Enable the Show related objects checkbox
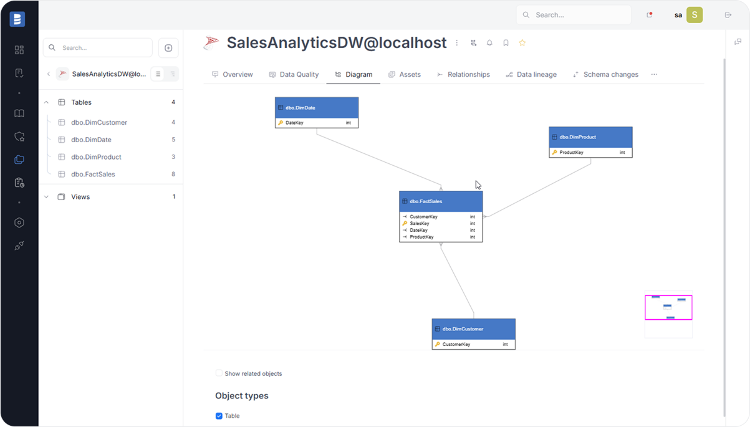 [219, 373]
